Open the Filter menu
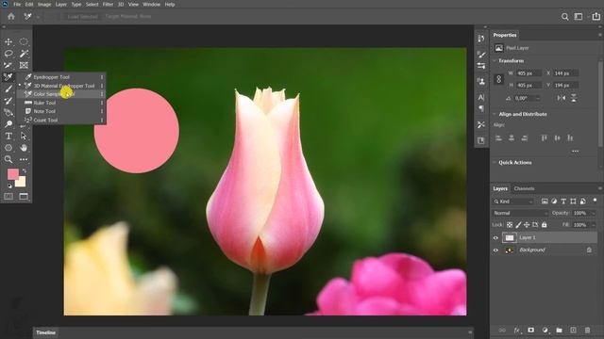The image size is (604, 339). (108, 4)
